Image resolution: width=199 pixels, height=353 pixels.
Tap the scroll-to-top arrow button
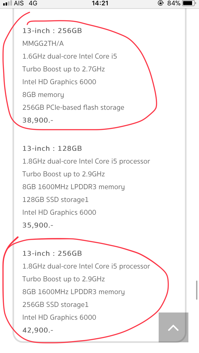click(x=173, y=327)
